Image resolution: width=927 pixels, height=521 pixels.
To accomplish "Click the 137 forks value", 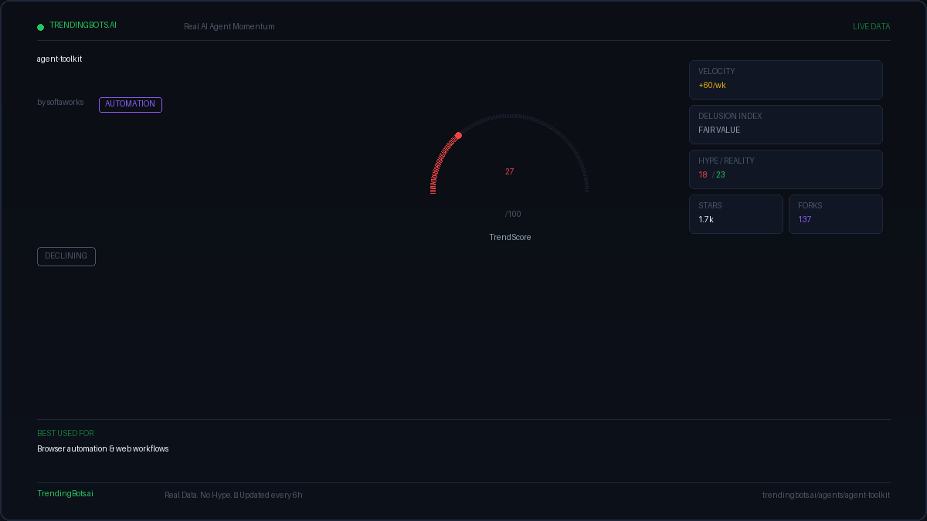I will (805, 220).
